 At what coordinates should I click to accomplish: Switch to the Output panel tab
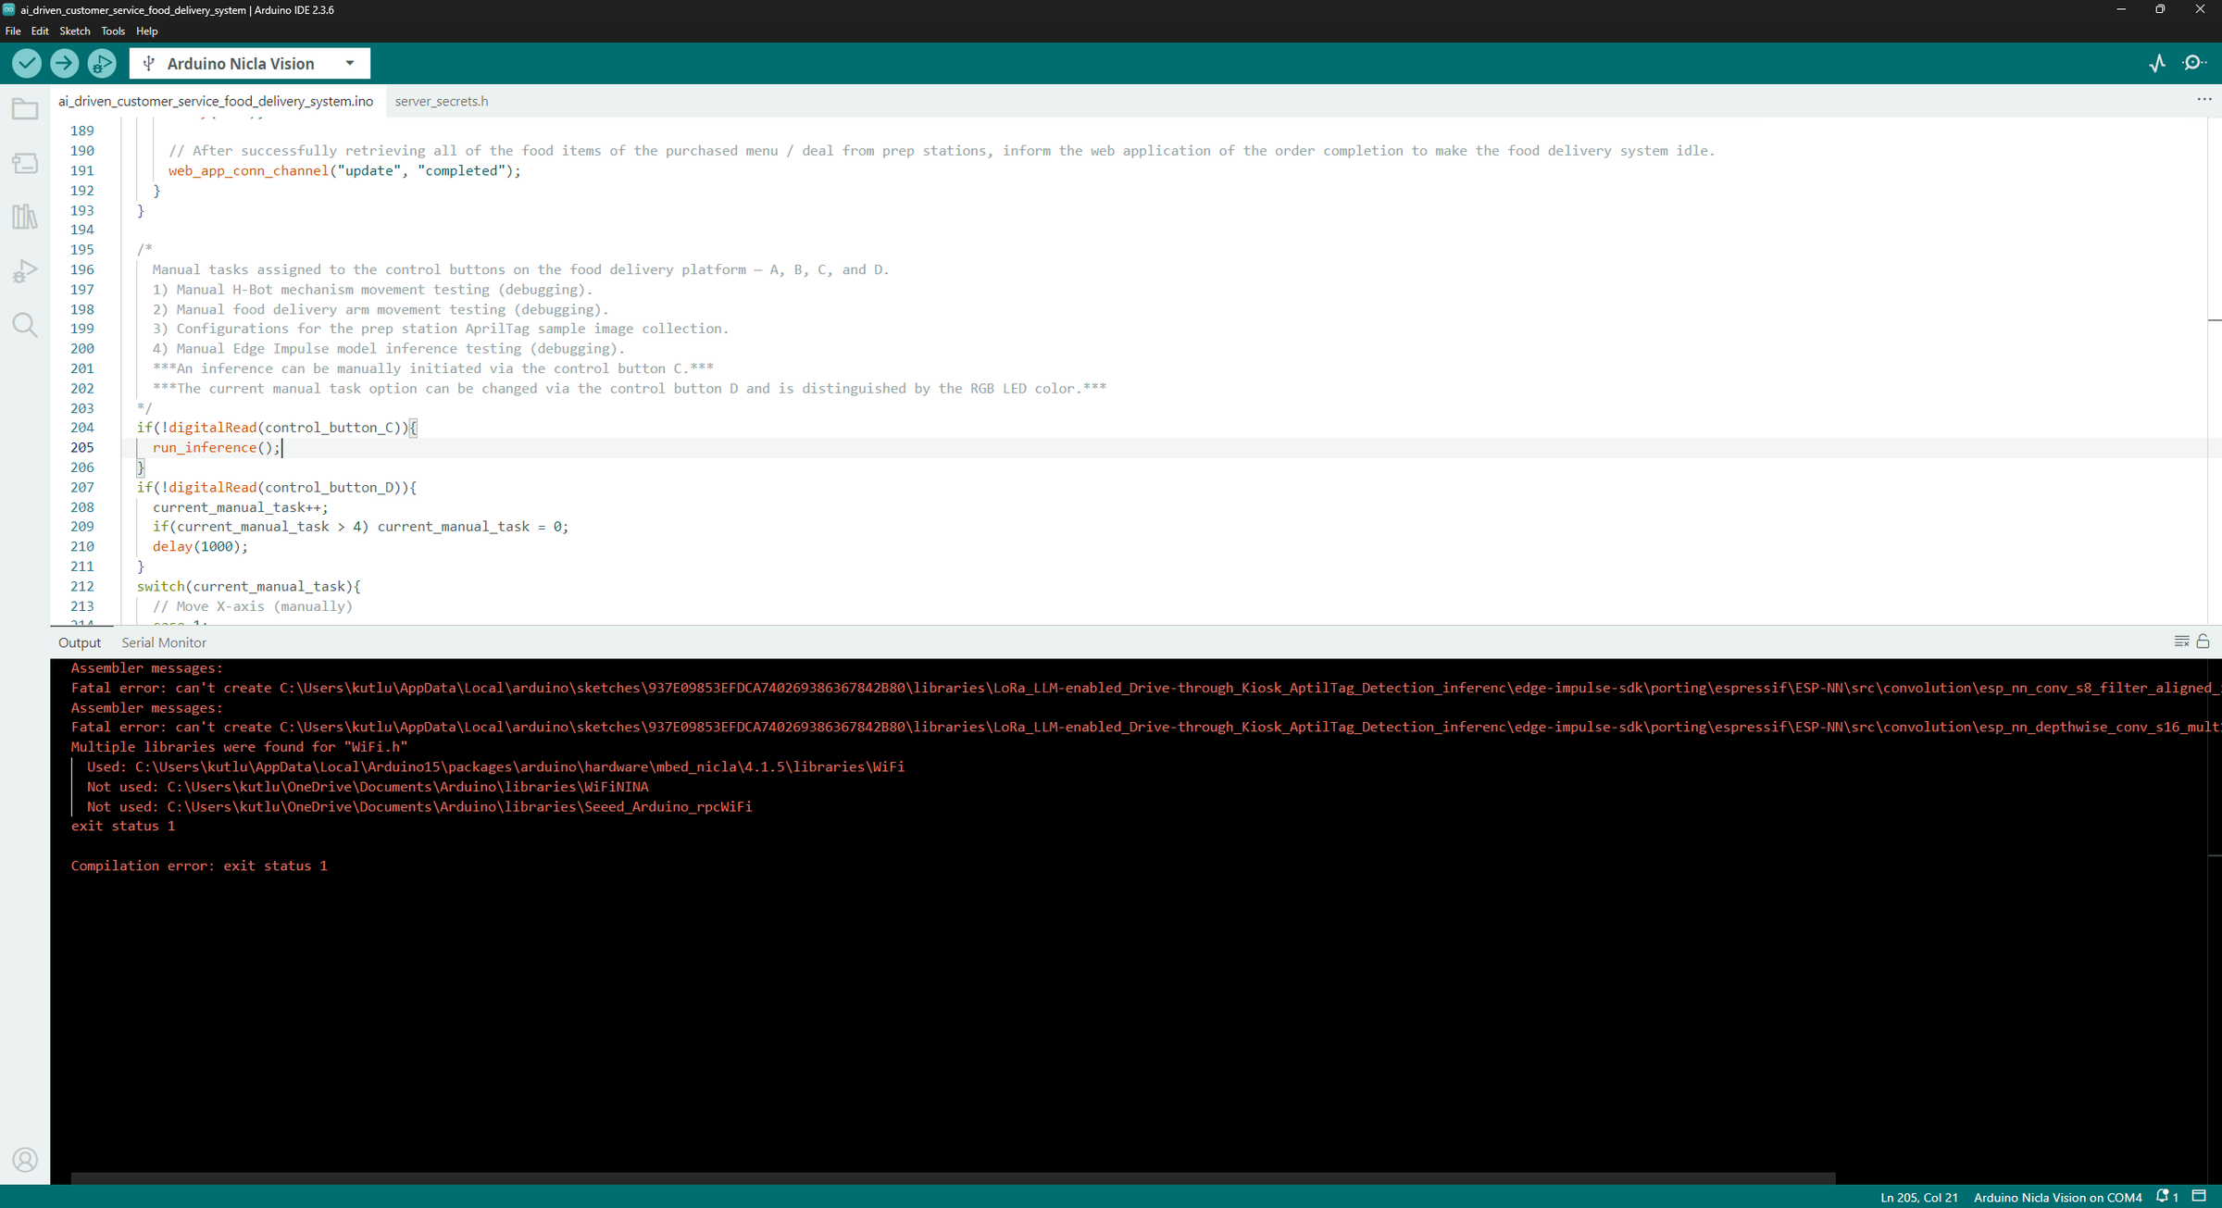point(80,642)
